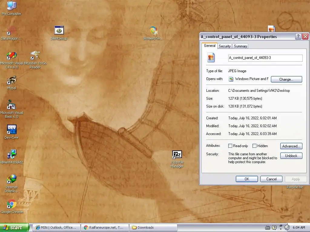Screen dimensions: 310x232
Task: Click the Windows Picture and Fax Viewer icon
Action: point(231,79)
